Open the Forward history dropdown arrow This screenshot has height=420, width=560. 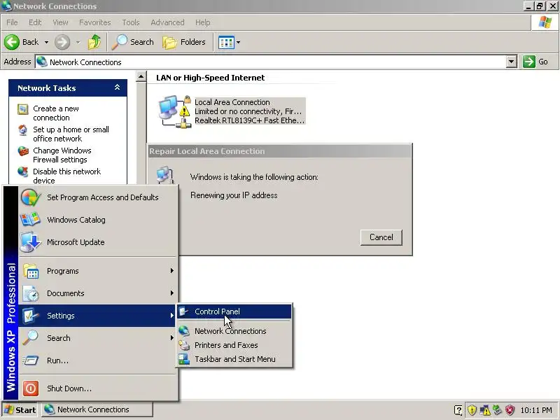pos(78,42)
